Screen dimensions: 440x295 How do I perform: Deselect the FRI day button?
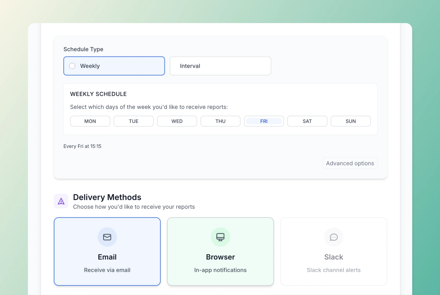point(264,121)
